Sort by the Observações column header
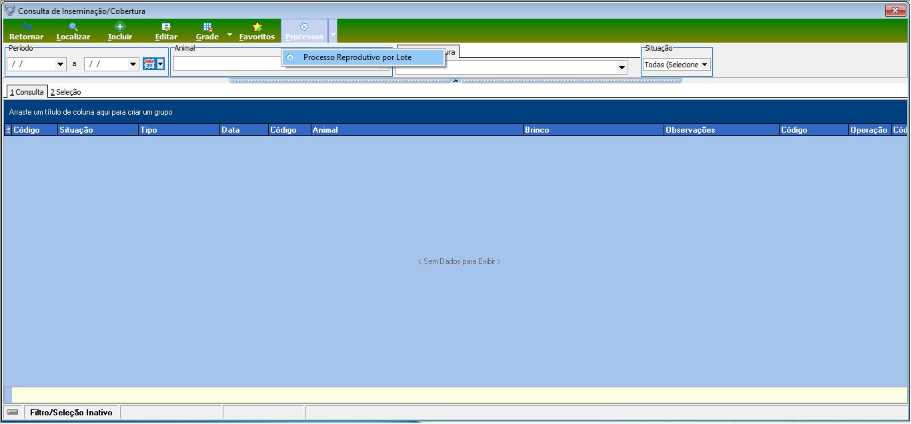The image size is (911, 424). (722, 130)
